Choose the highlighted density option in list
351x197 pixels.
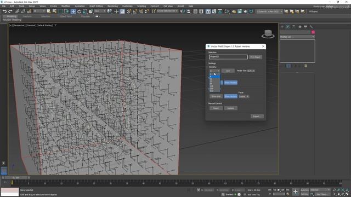[214, 77]
